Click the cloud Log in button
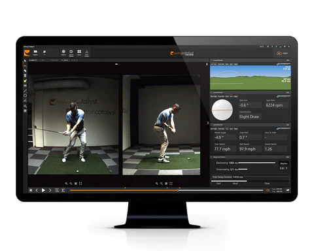This screenshot has width=314, height=251. pos(282,53)
